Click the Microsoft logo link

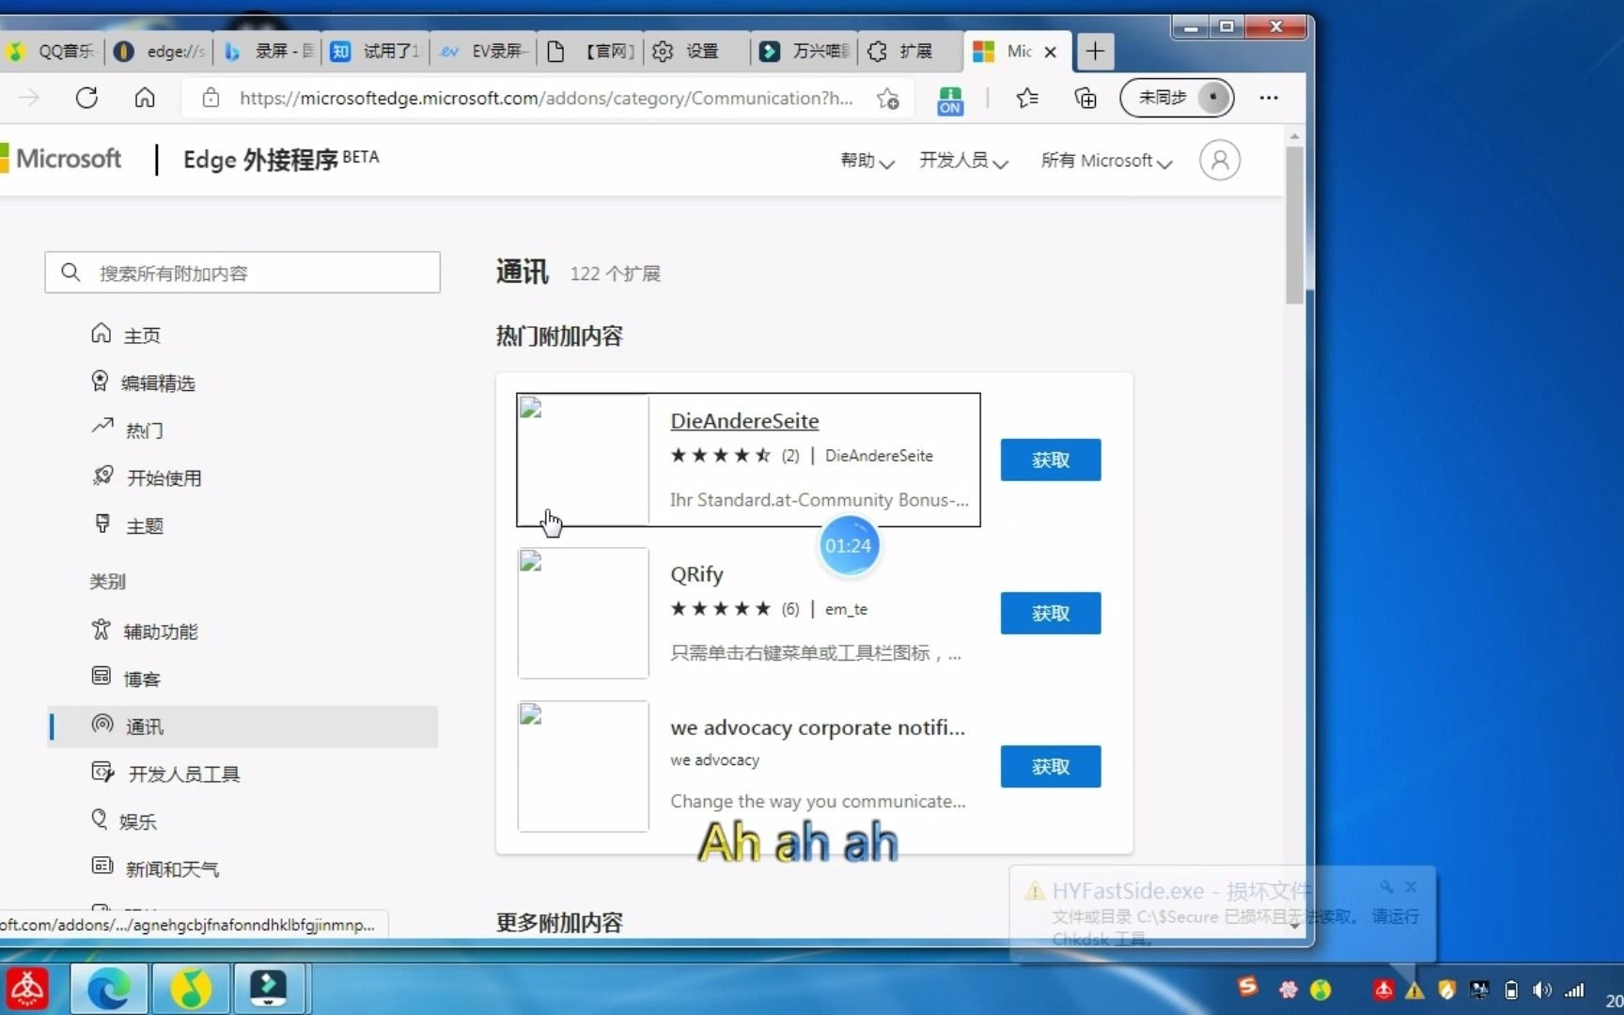click(x=62, y=159)
